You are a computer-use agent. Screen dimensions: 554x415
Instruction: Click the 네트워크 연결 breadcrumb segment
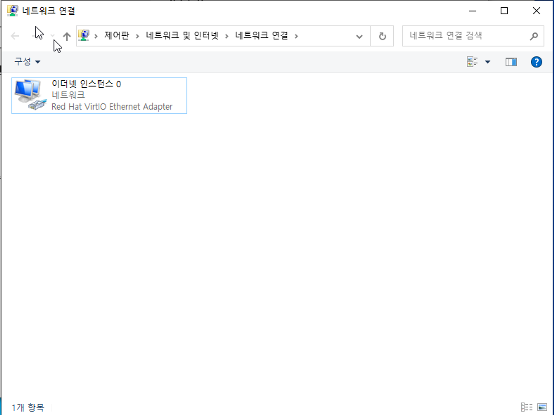click(261, 36)
